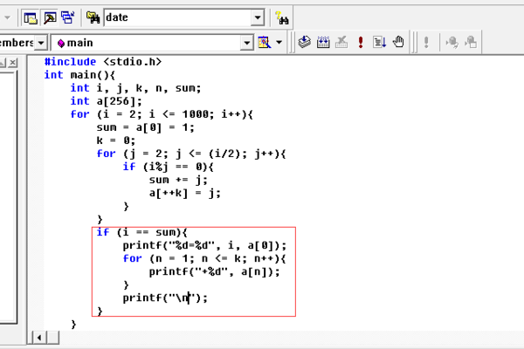The width and height of the screenshot is (524, 349).
Task: Click the Search help binoculars icon
Action: (282, 17)
